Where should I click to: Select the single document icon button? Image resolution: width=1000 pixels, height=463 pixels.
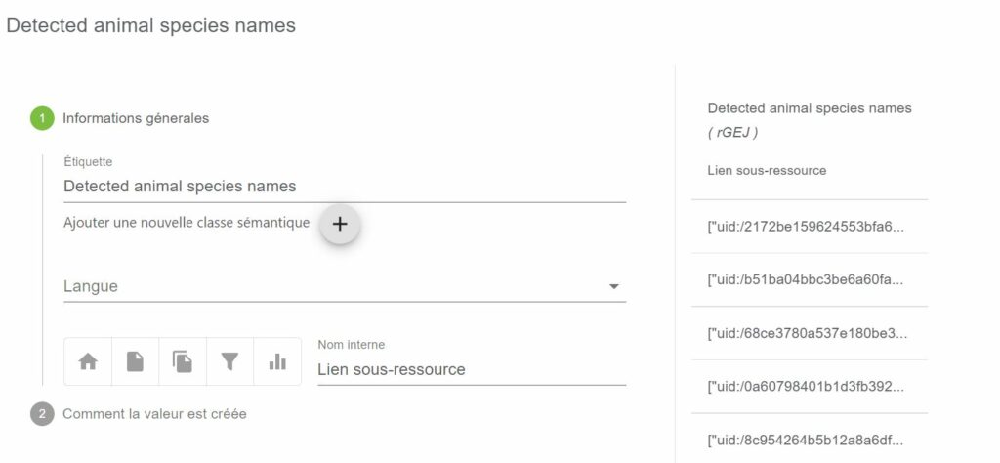pos(135,361)
